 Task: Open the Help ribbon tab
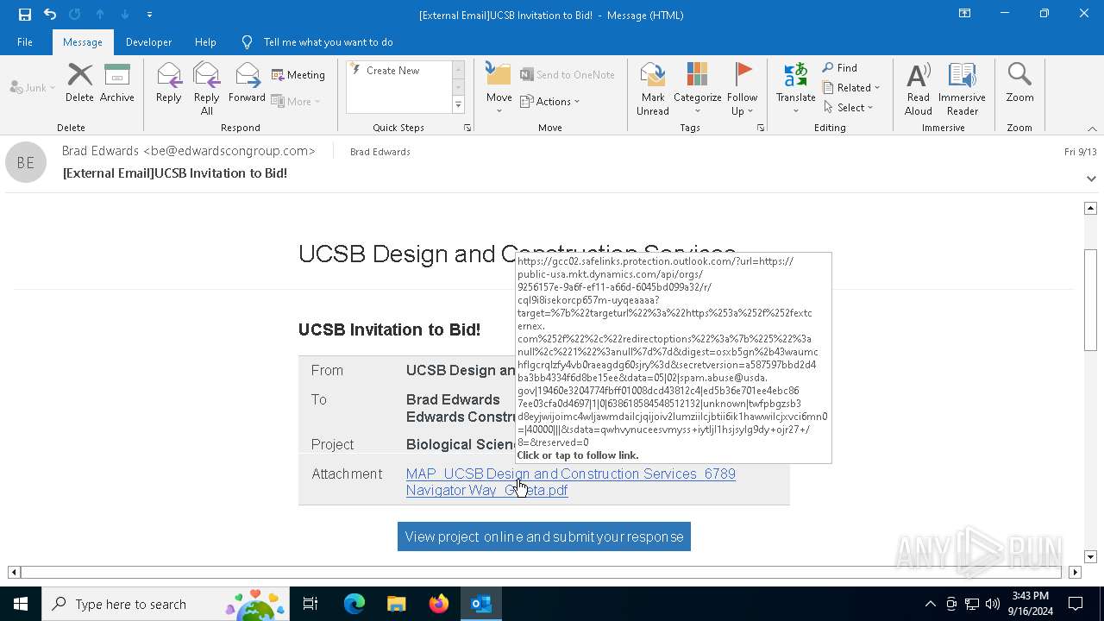pos(205,42)
